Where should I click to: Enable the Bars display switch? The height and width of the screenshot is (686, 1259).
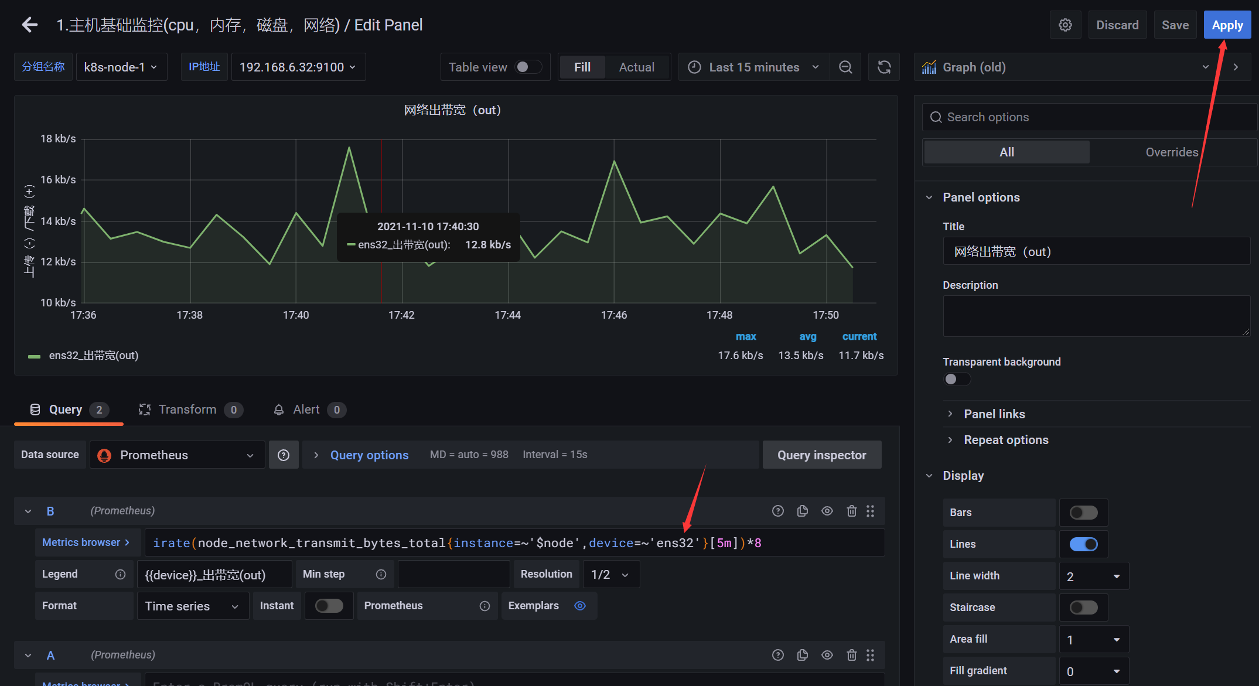[x=1083, y=513]
